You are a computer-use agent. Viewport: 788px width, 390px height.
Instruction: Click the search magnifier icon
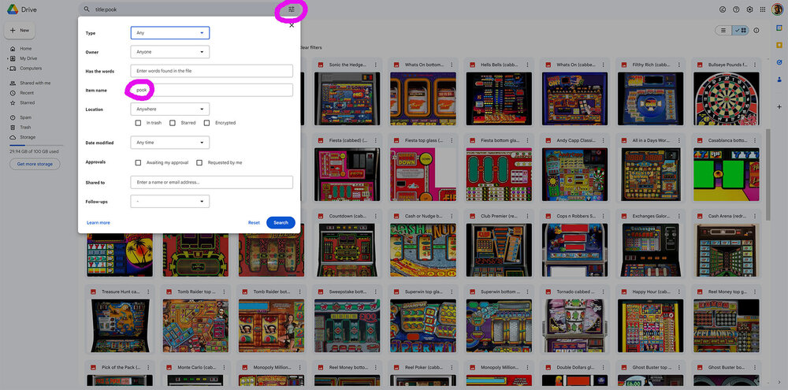pyautogui.click(x=87, y=9)
